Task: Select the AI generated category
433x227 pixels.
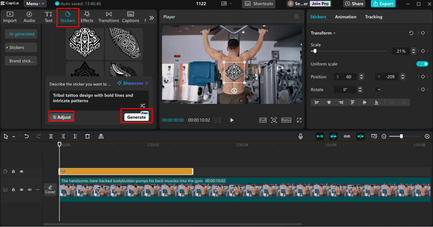Action: 21,34
